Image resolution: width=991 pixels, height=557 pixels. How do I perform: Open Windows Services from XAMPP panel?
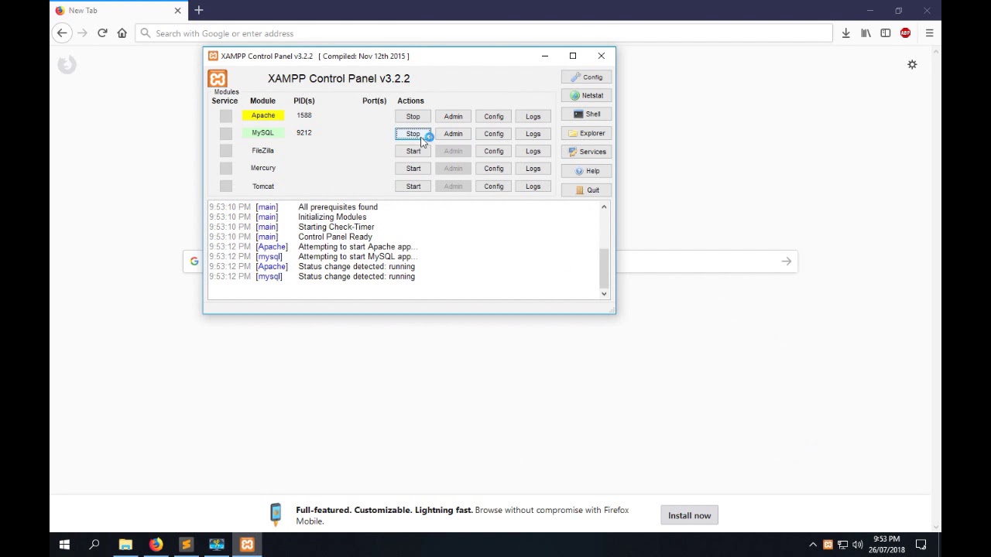click(586, 152)
